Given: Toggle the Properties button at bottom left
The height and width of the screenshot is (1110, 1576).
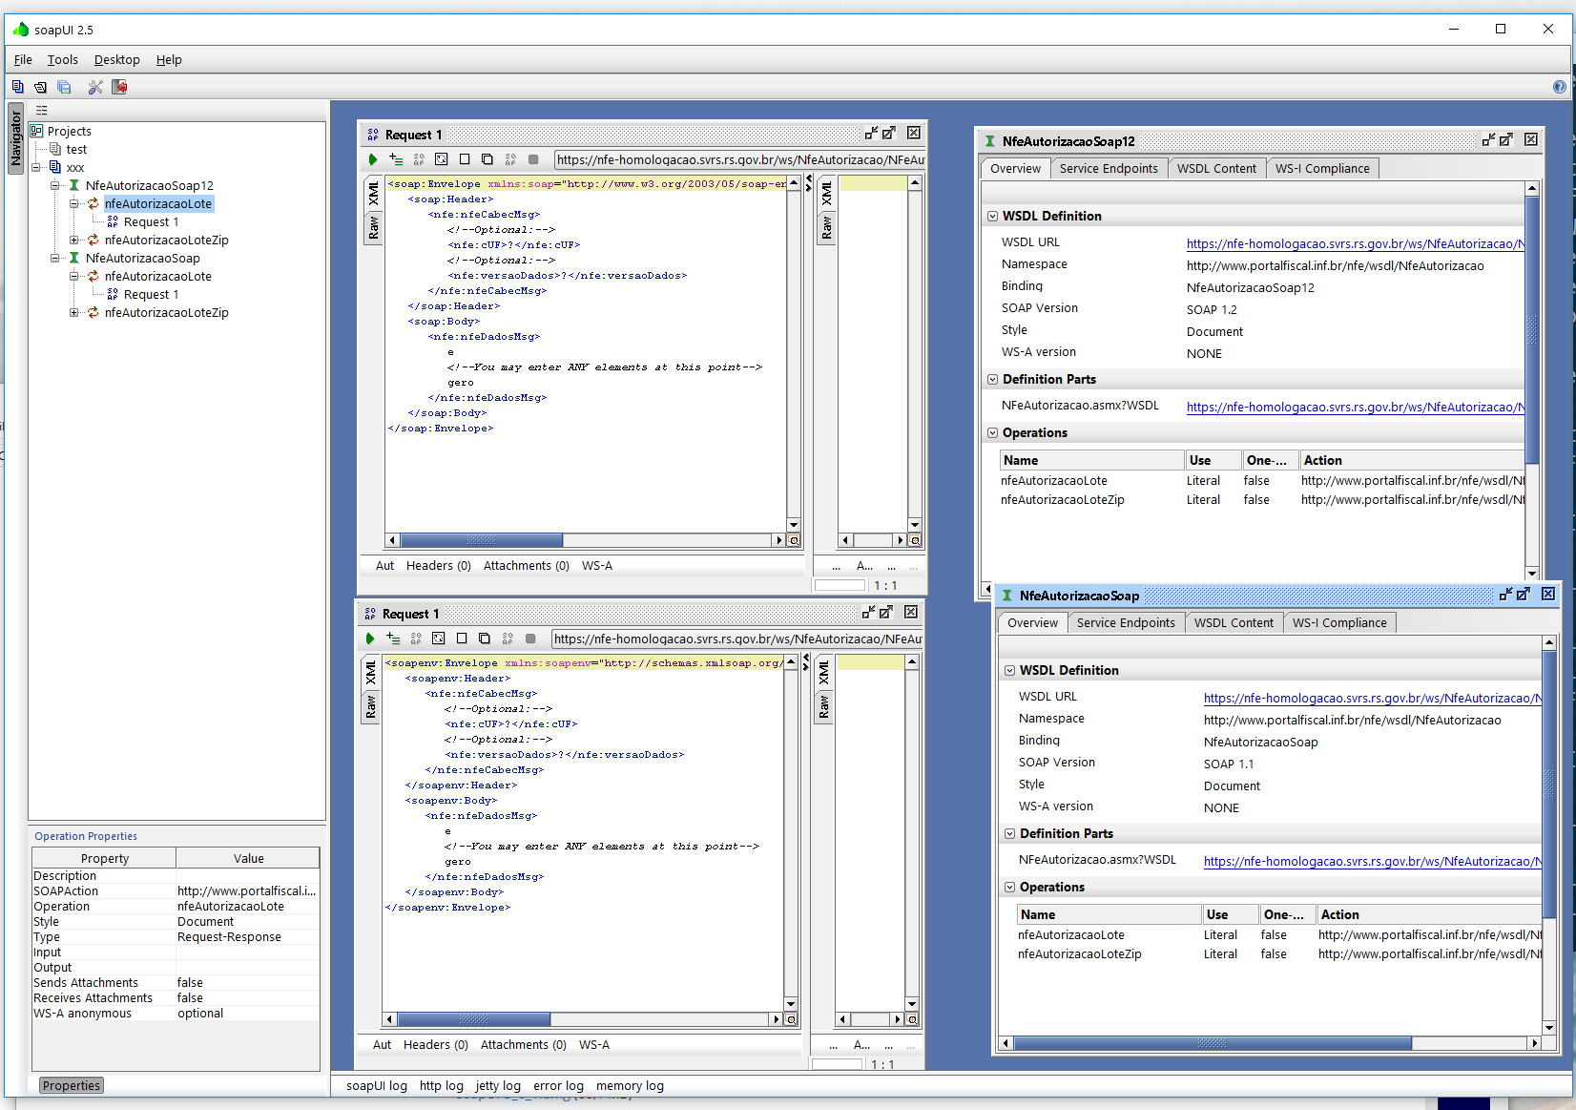Looking at the screenshot, I should pyautogui.click(x=72, y=1085).
